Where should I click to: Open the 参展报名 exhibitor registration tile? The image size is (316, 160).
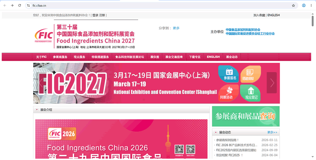click(x=228, y=74)
